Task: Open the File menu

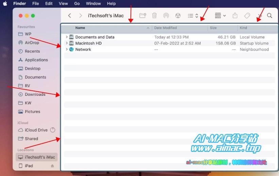Action: click(36, 3)
